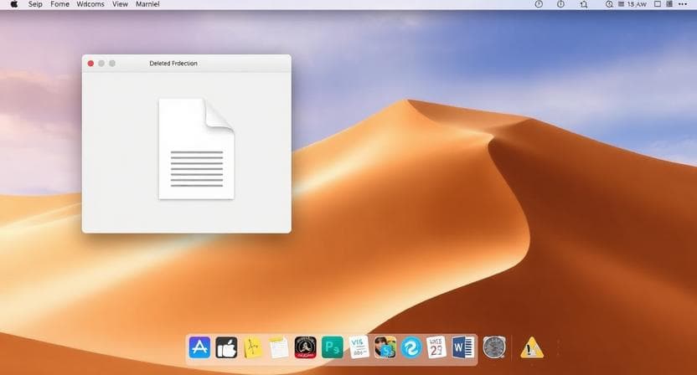Click the stacked lines icon beside 15 AW
The width and height of the screenshot is (697, 375).
[x=621, y=4]
